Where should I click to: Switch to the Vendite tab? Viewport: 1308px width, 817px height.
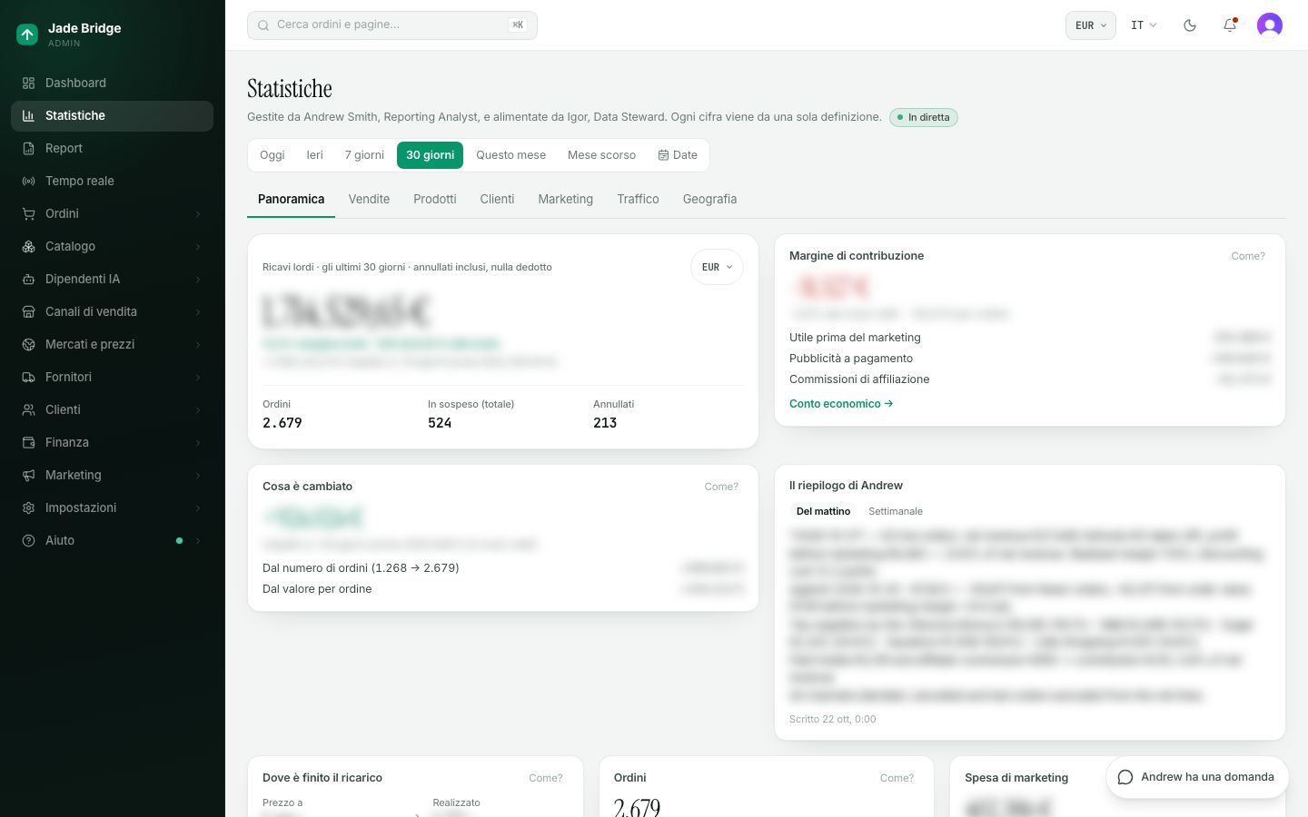pyautogui.click(x=369, y=199)
